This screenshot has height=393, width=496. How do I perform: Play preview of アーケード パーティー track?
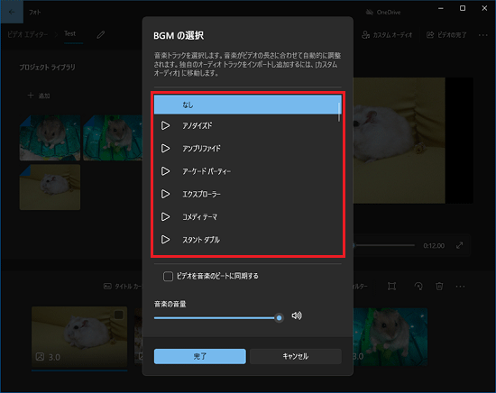(x=165, y=171)
